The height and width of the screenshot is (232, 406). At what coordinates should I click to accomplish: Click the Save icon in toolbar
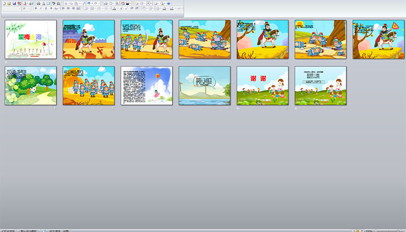14,3
